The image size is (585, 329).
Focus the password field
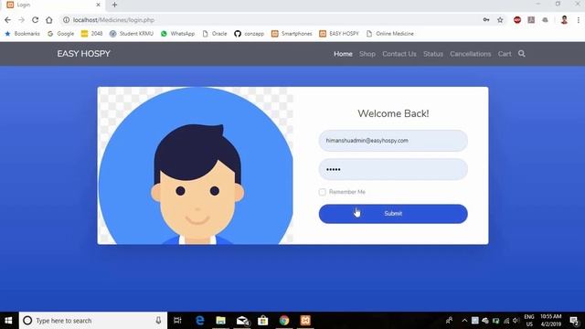(x=393, y=169)
